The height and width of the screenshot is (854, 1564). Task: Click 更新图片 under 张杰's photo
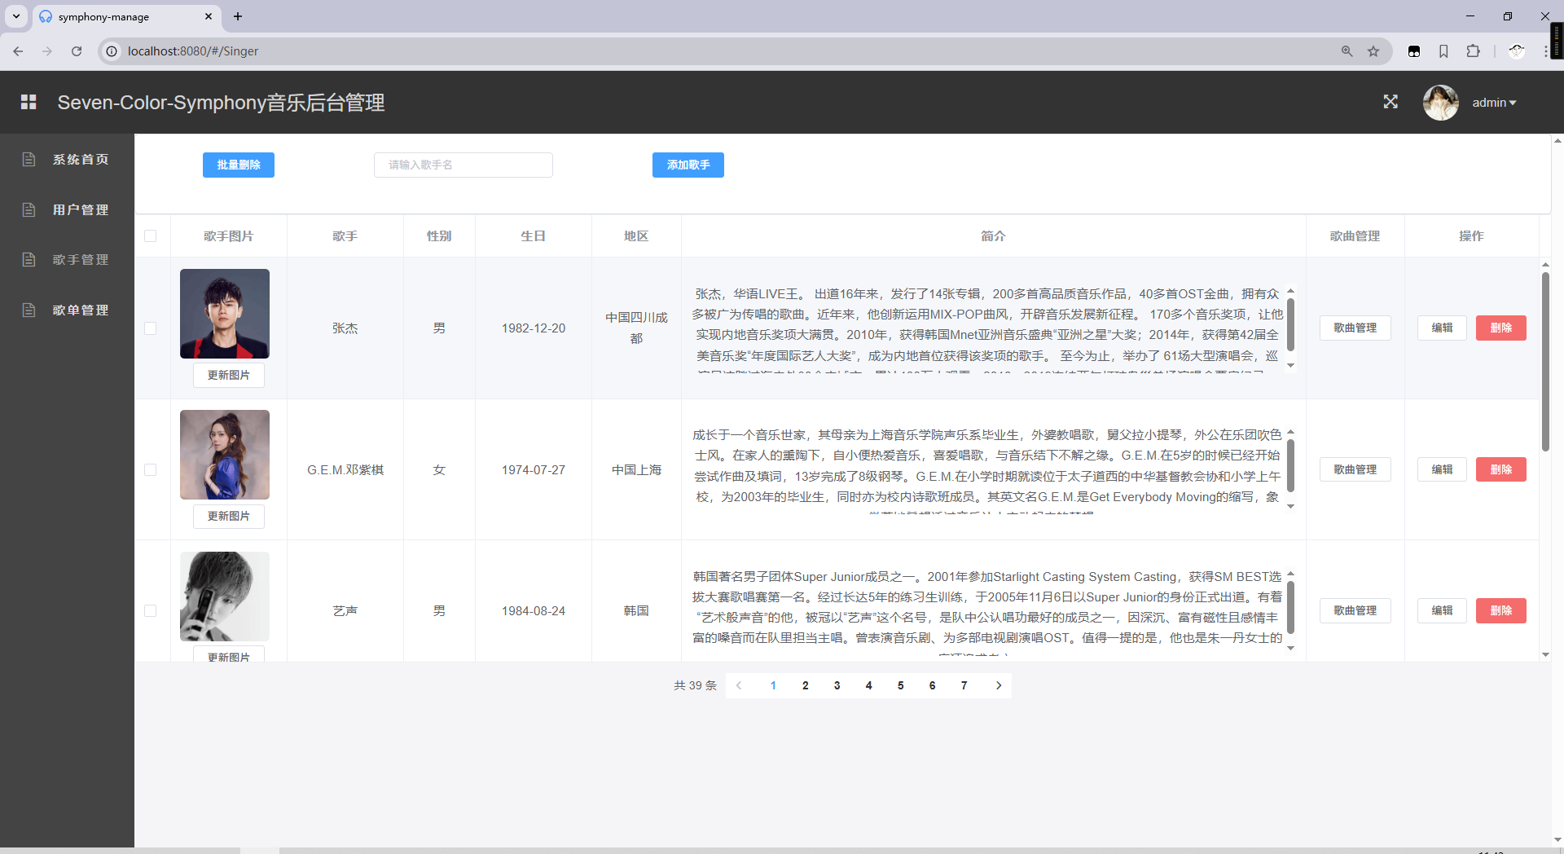pyautogui.click(x=229, y=375)
